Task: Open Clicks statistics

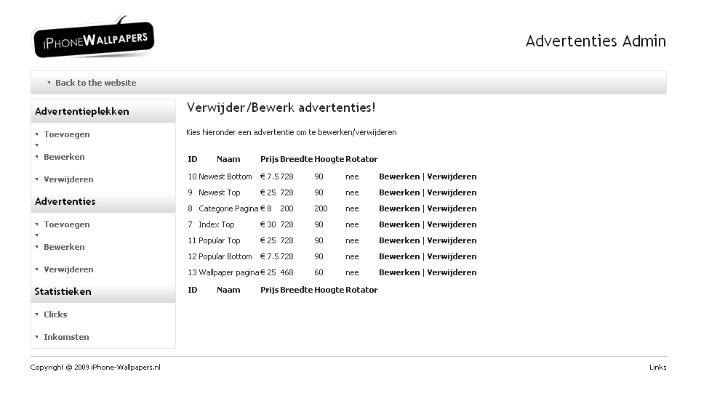Action: coord(55,314)
